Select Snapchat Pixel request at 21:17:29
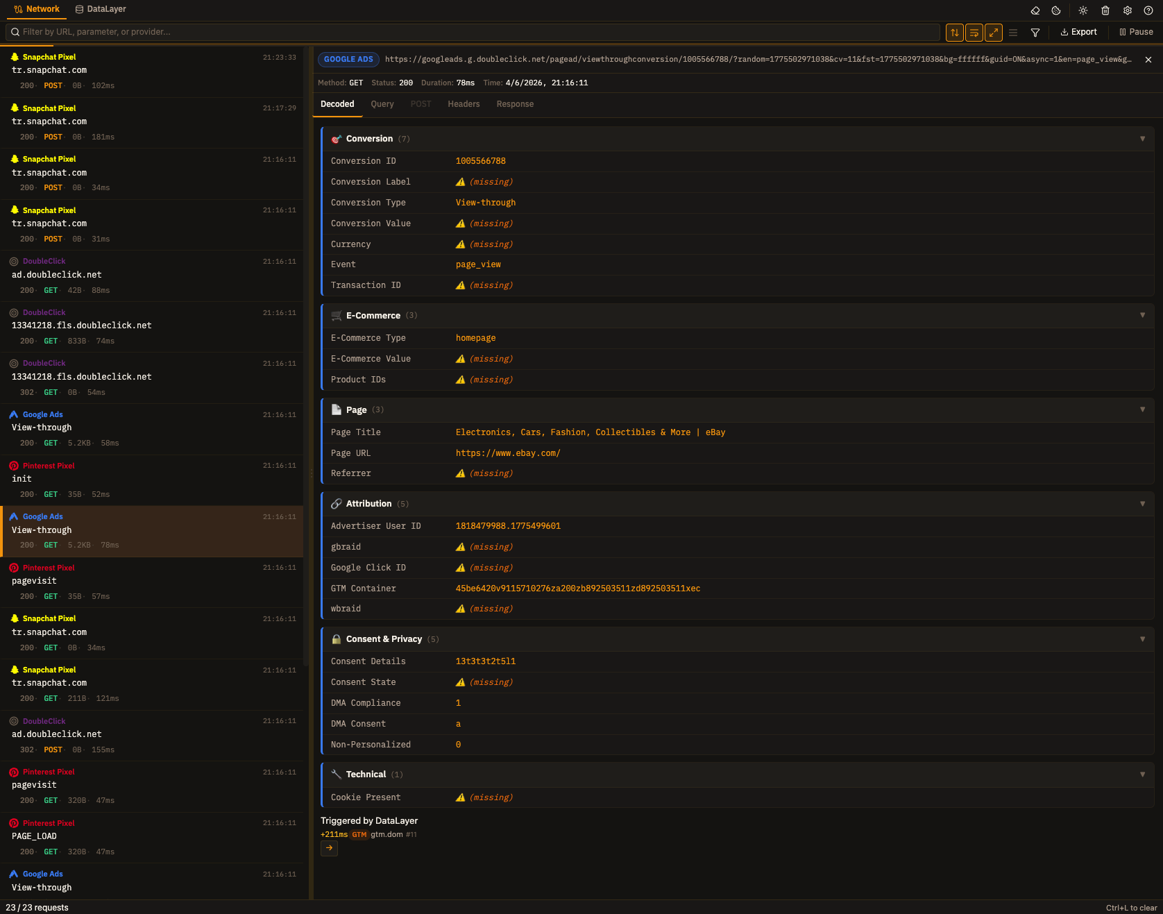 point(152,123)
